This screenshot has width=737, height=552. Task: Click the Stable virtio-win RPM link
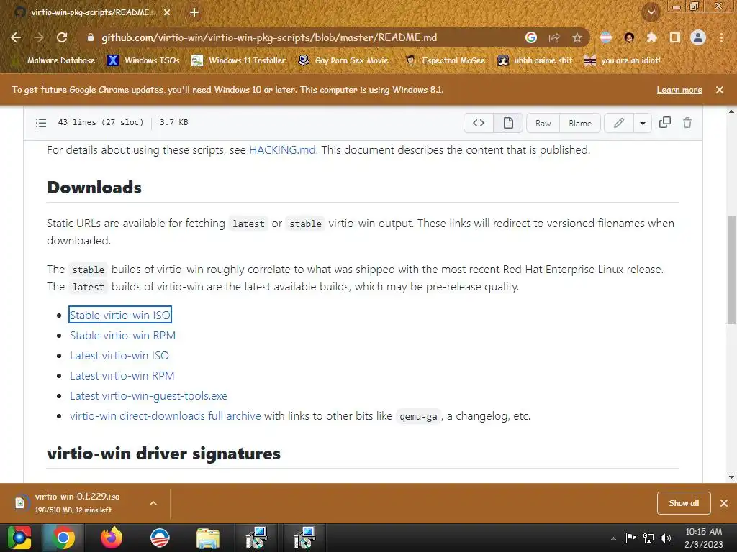[122, 335]
